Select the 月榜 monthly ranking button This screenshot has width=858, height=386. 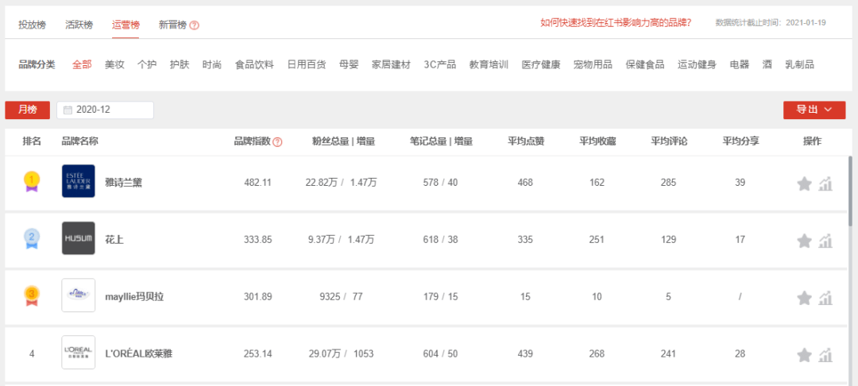tap(27, 110)
